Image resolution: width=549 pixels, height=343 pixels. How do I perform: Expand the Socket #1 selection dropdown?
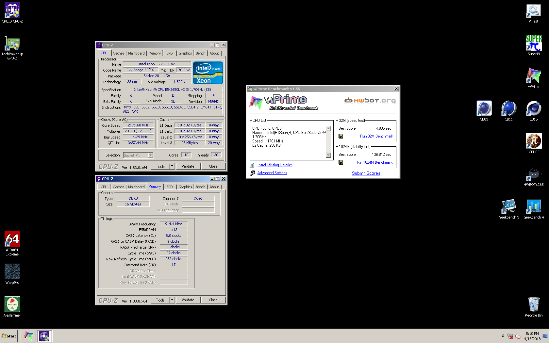click(150, 155)
